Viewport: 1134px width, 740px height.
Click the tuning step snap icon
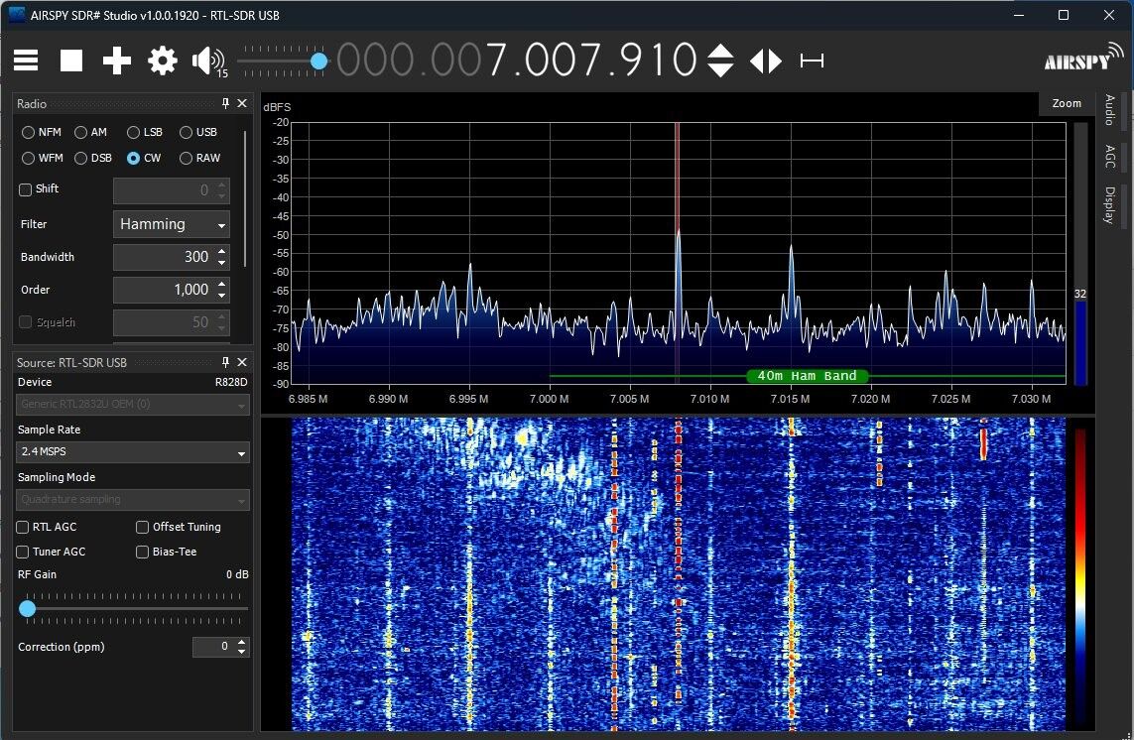click(812, 61)
